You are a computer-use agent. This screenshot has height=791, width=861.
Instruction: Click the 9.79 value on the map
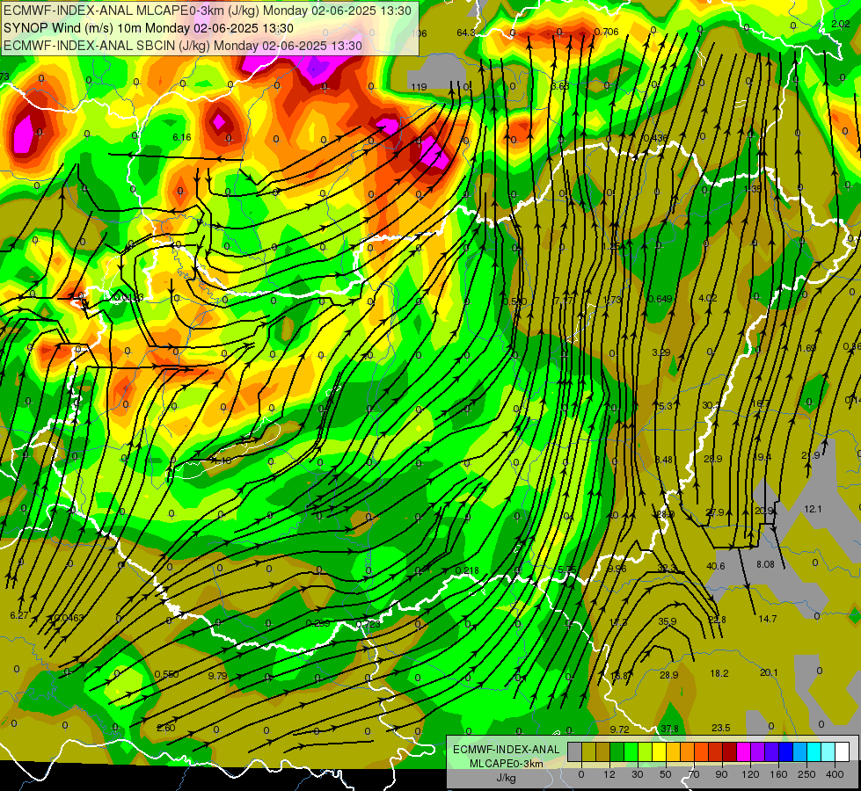217,676
